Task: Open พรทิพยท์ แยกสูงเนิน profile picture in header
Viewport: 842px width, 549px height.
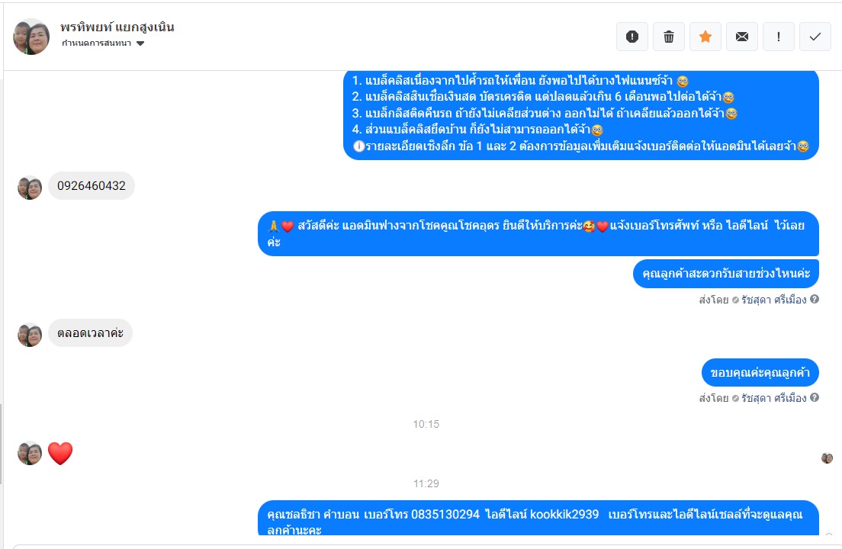Action: pyautogui.click(x=31, y=37)
